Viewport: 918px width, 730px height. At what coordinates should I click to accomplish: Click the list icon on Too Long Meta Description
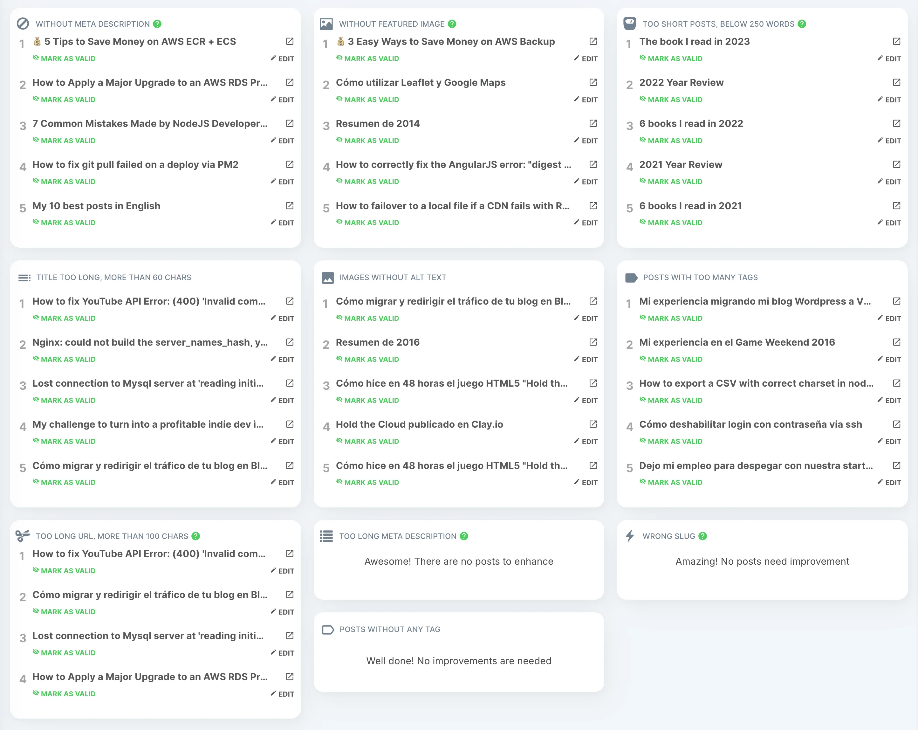(326, 536)
